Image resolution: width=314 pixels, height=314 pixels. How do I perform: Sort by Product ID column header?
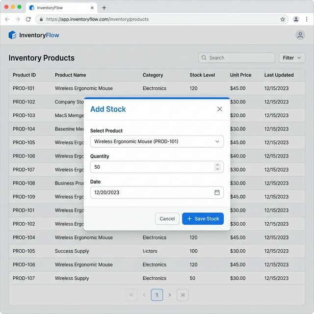24,75
